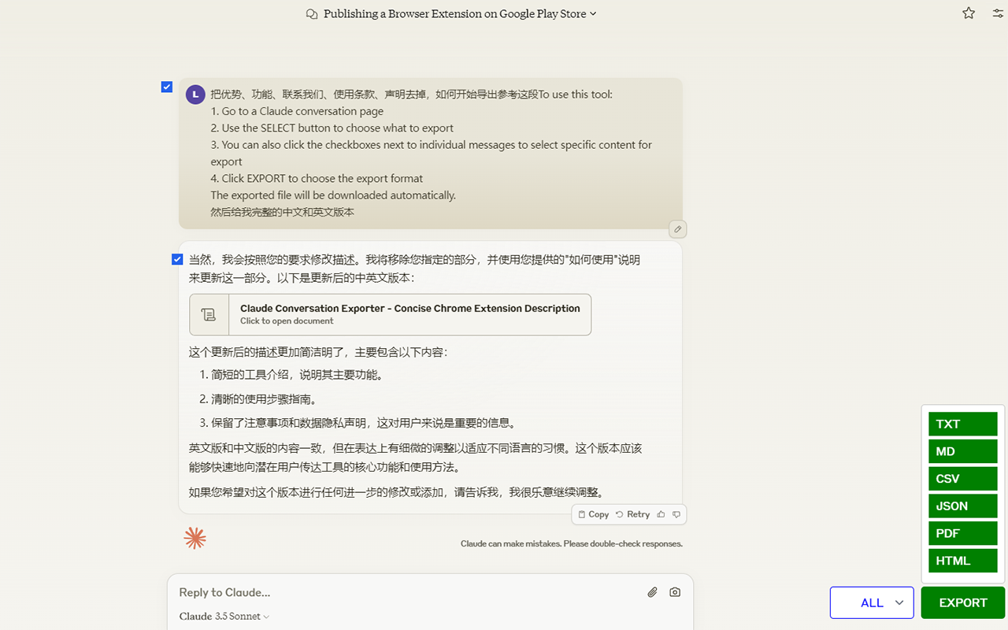Click the user avatar letter L
This screenshot has width=1008, height=630.
coord(195,95)
